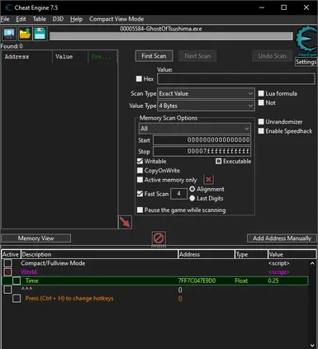Open the process list computer icon

tap(9, 34)
